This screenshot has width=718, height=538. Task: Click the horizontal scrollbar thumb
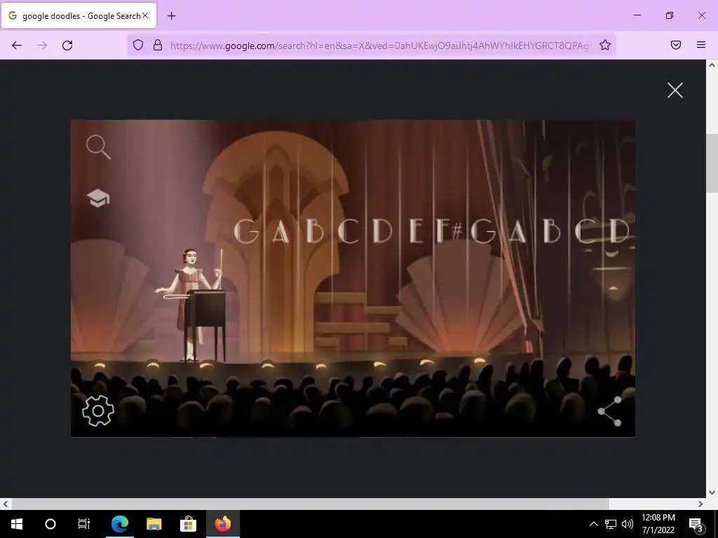click(x=310, y=504)
